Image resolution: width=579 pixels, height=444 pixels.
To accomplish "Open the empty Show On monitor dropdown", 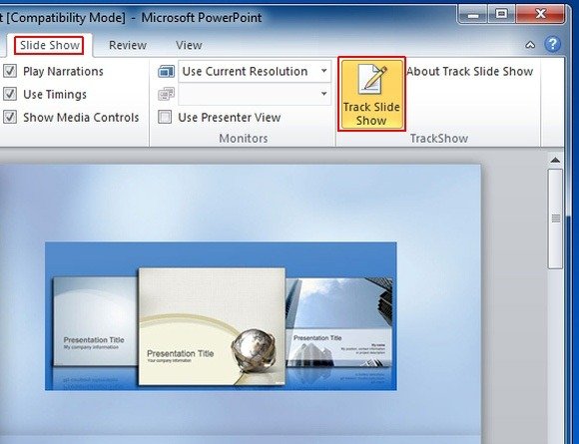I will pos(255,94).
